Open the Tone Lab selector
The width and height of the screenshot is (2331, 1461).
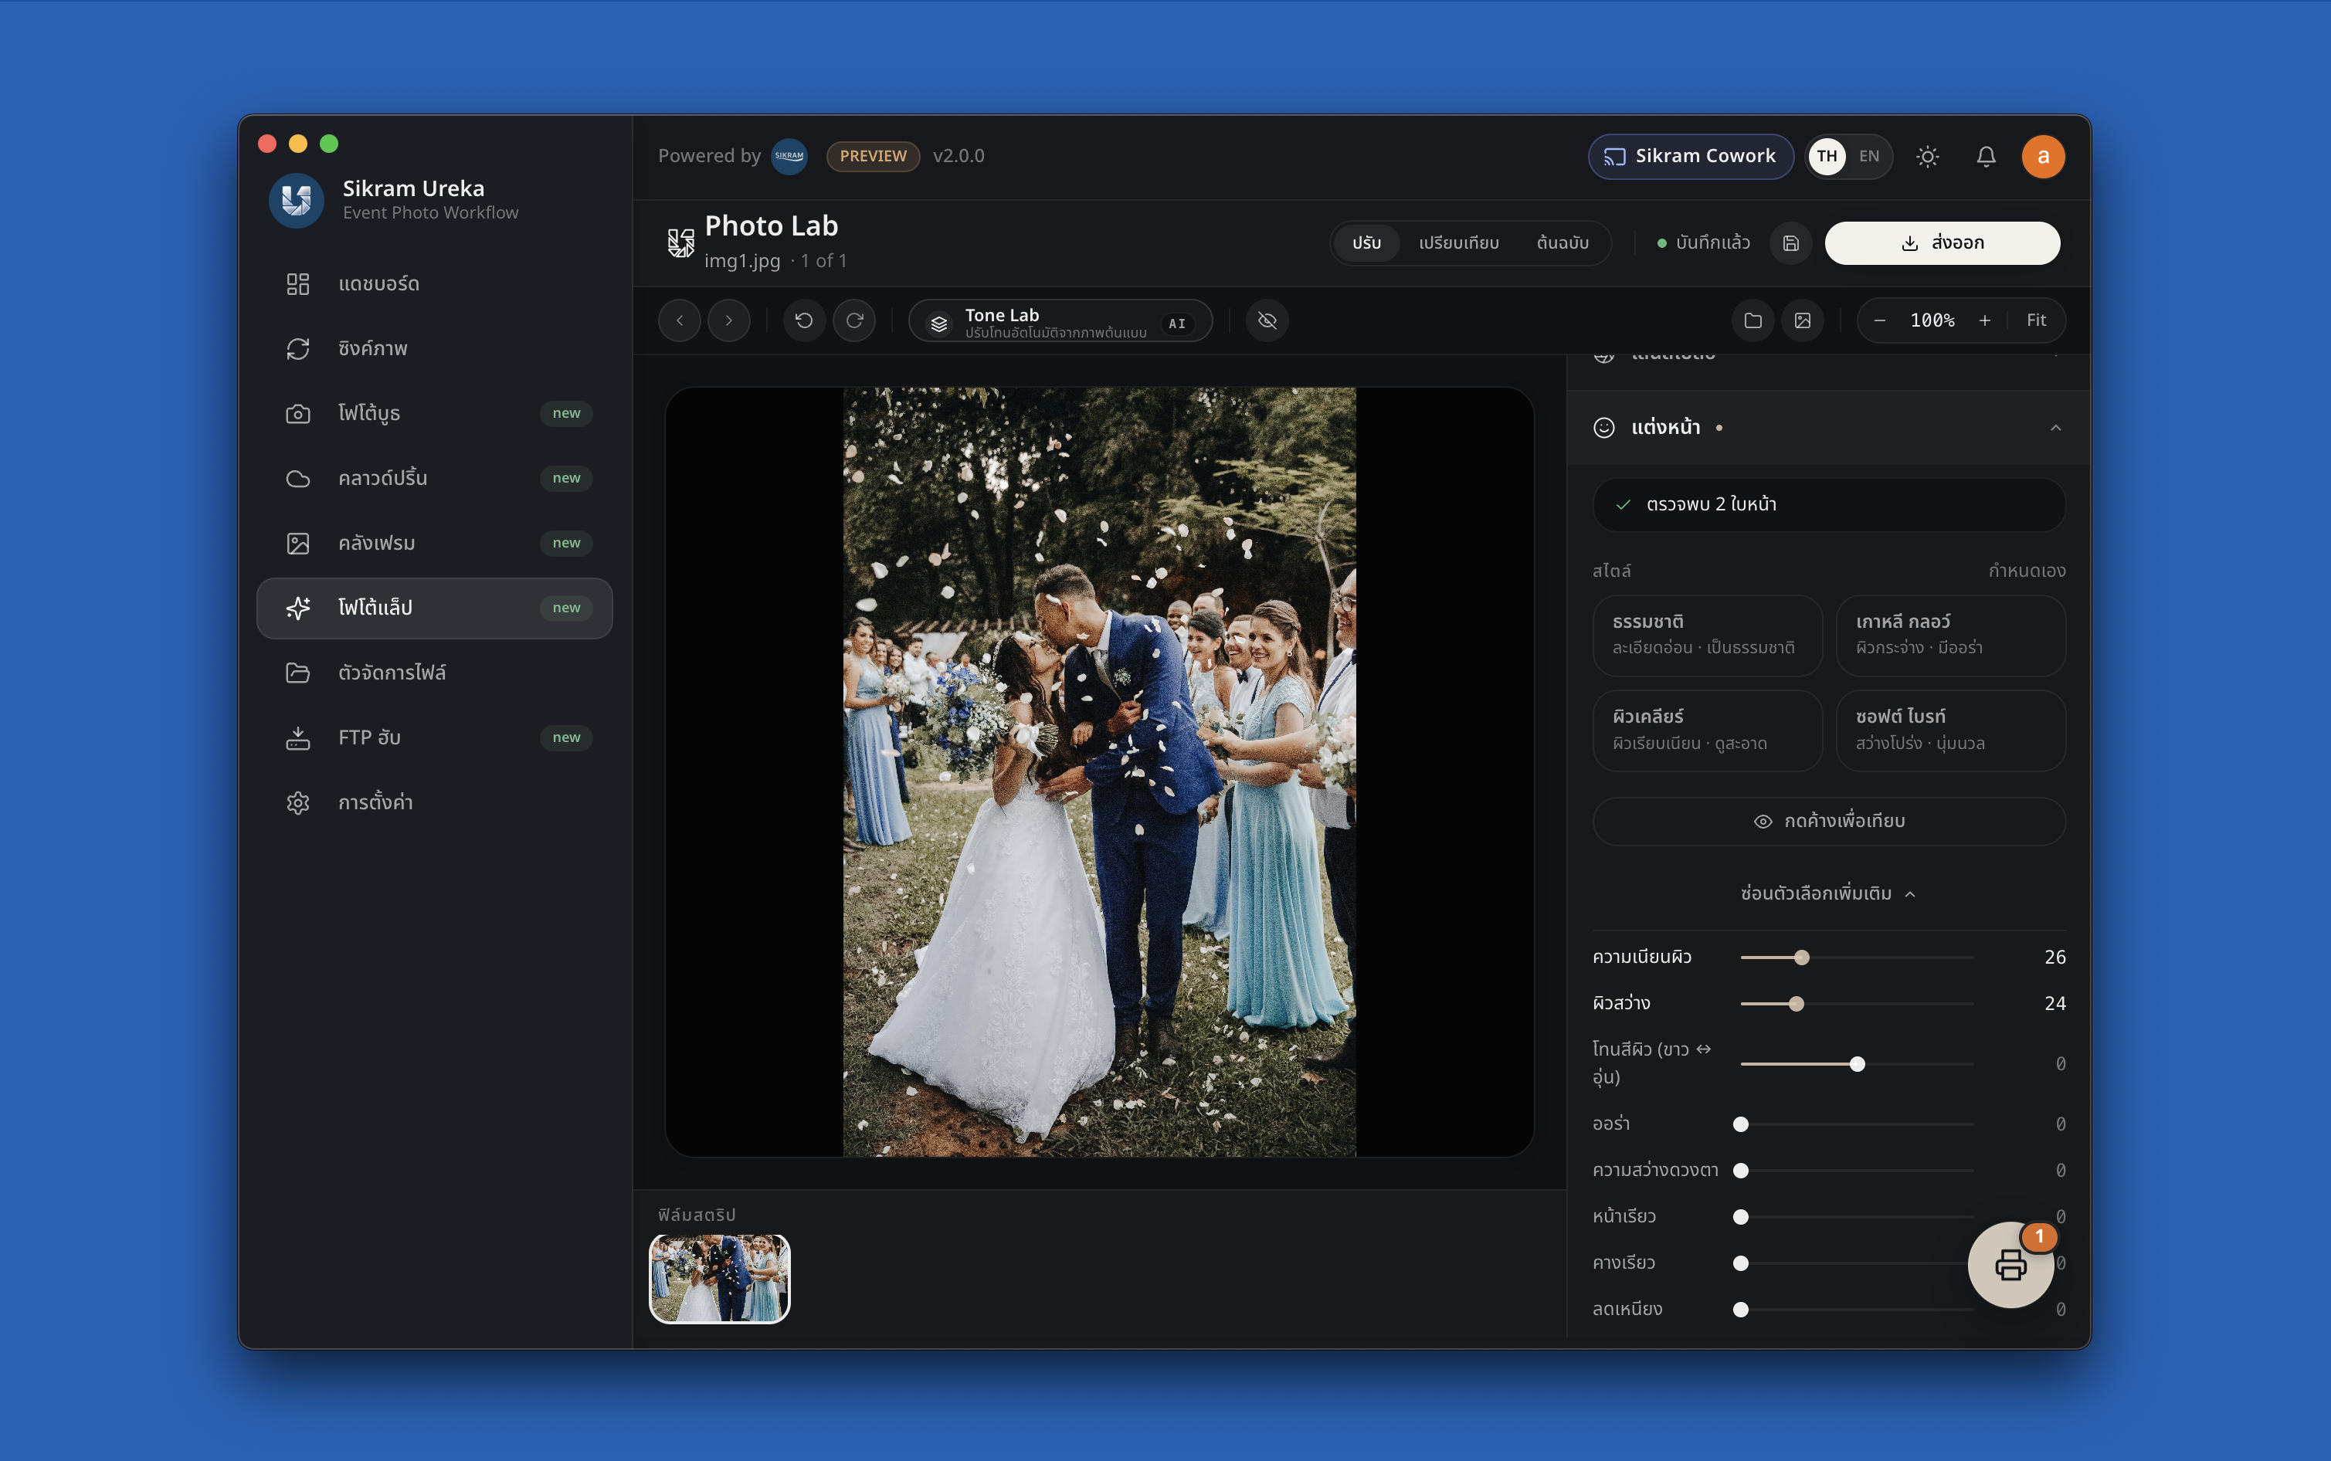pyautogui.click(x=1060, y=320)
